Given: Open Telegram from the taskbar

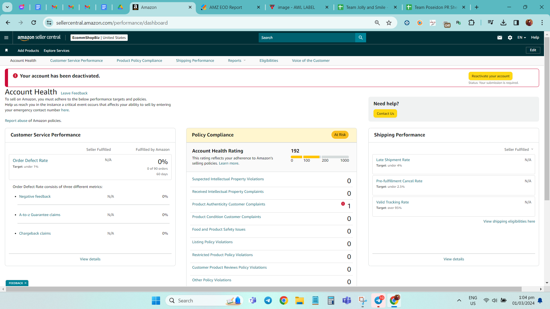Looking at the screenshot, I should (x=268, y=300).
